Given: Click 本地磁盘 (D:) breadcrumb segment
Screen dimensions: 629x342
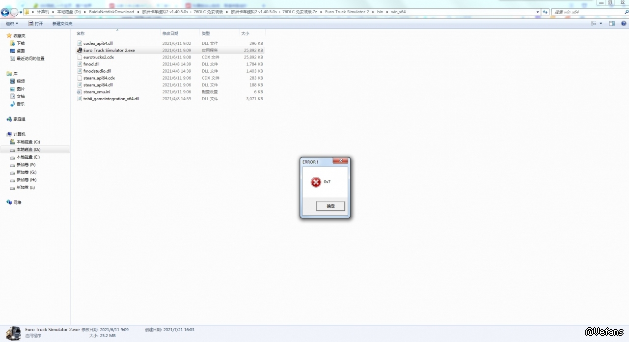Looking at the screenshot, I should 69,12.
